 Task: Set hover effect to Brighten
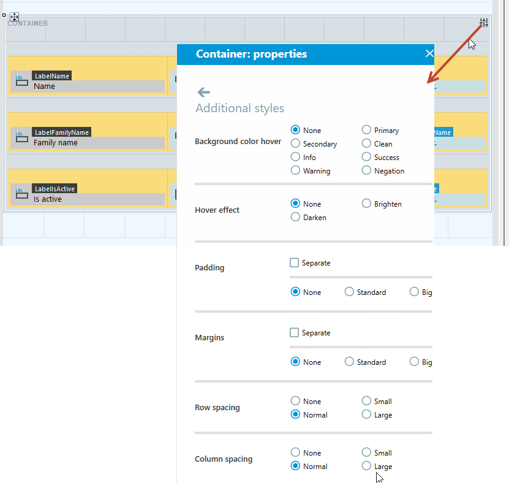(x=366, y=204)
